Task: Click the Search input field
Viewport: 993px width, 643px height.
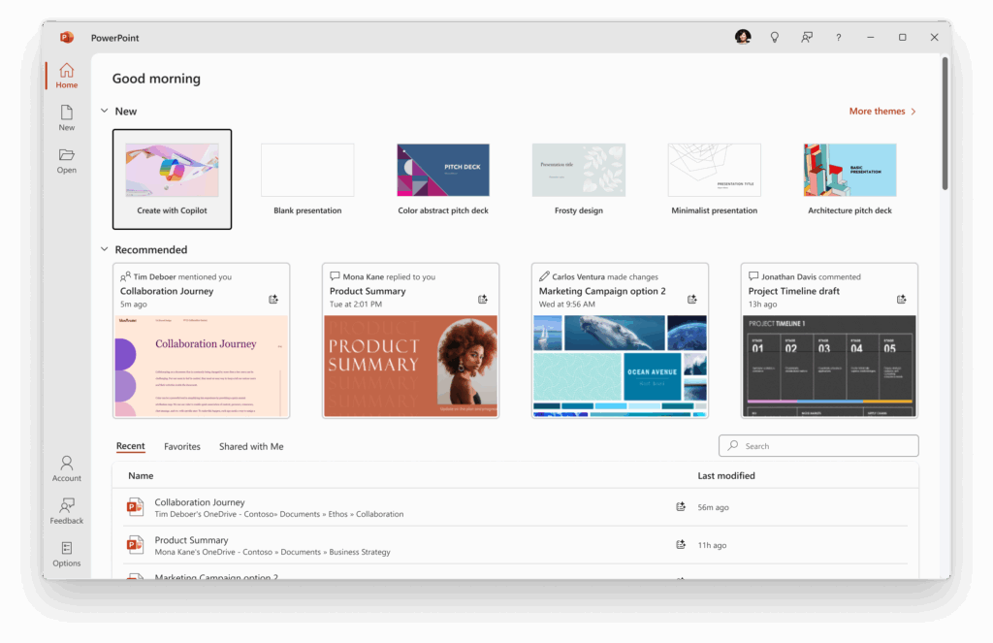Action: click(818, 445)
